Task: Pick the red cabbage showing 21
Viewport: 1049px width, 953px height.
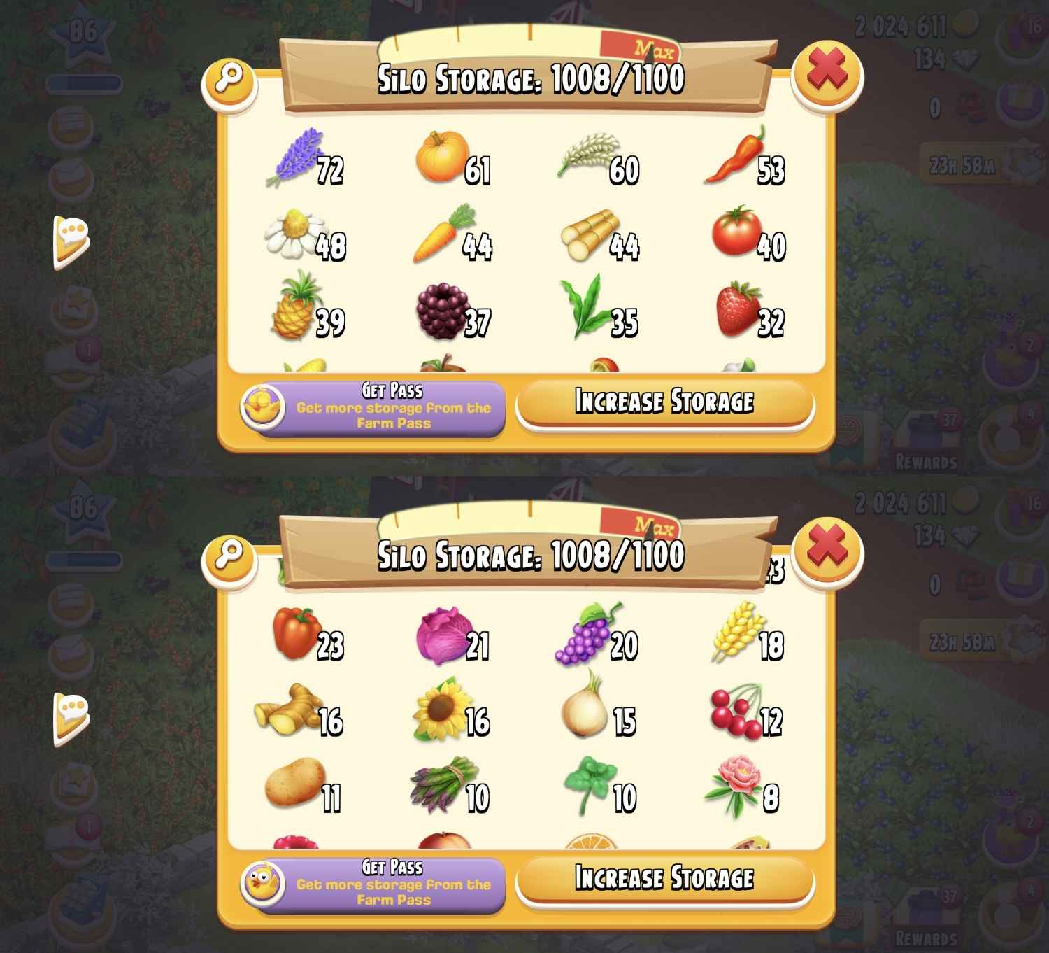Action: (x=452, y=635)
